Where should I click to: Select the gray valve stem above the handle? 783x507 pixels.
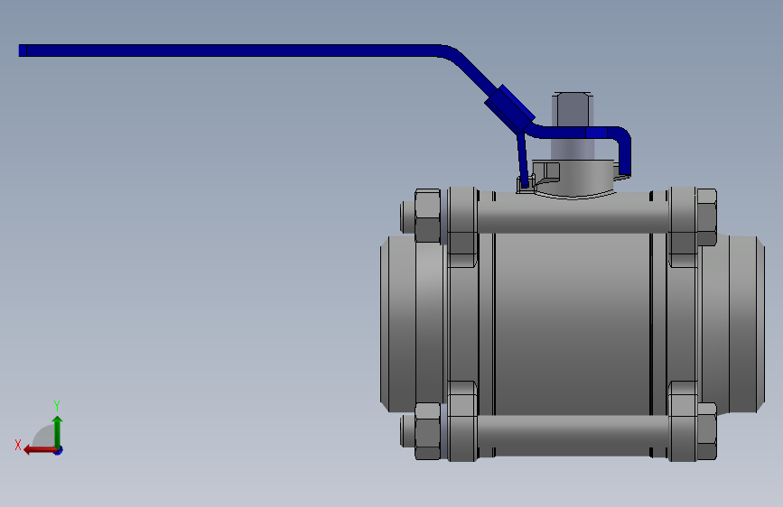point(573,110)
